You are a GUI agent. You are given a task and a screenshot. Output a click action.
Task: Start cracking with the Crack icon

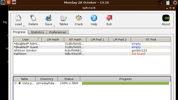click(x=79, y=18)
